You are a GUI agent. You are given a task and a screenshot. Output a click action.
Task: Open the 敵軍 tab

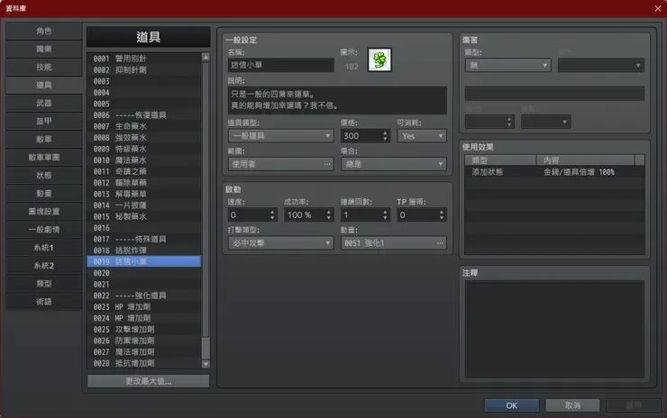click(44, 140)
